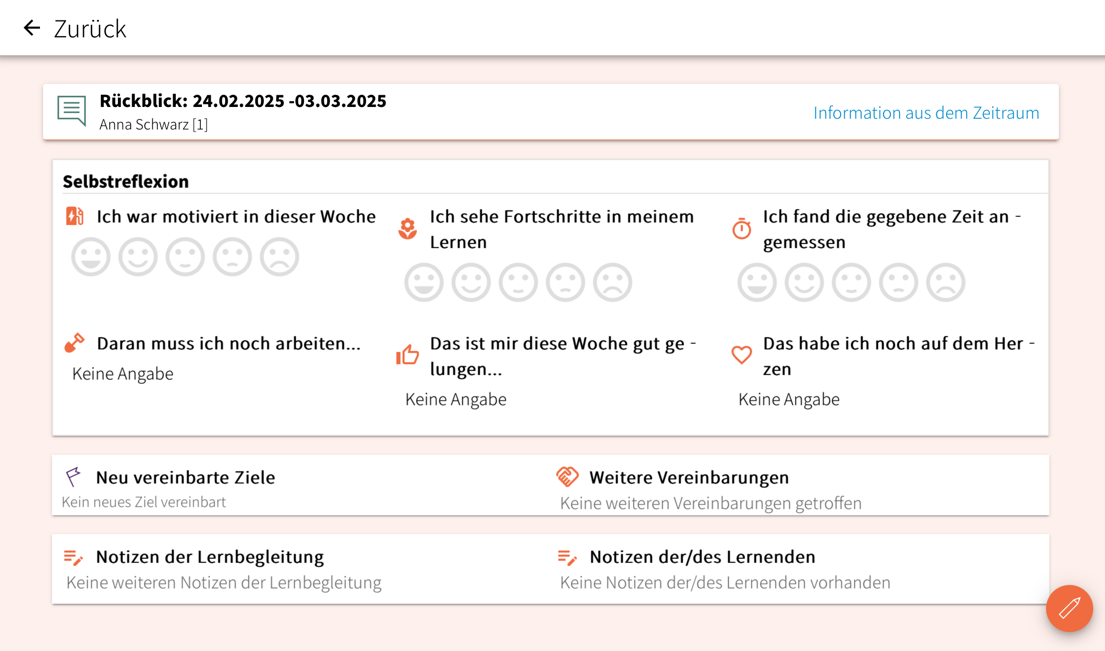Click 'Keine Angabe' under Daran muss ich

pos(122,374)
